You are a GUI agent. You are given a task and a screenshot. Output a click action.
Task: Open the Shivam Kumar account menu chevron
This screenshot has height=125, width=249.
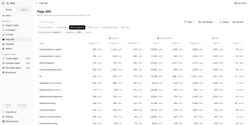(x=29, y=121)
